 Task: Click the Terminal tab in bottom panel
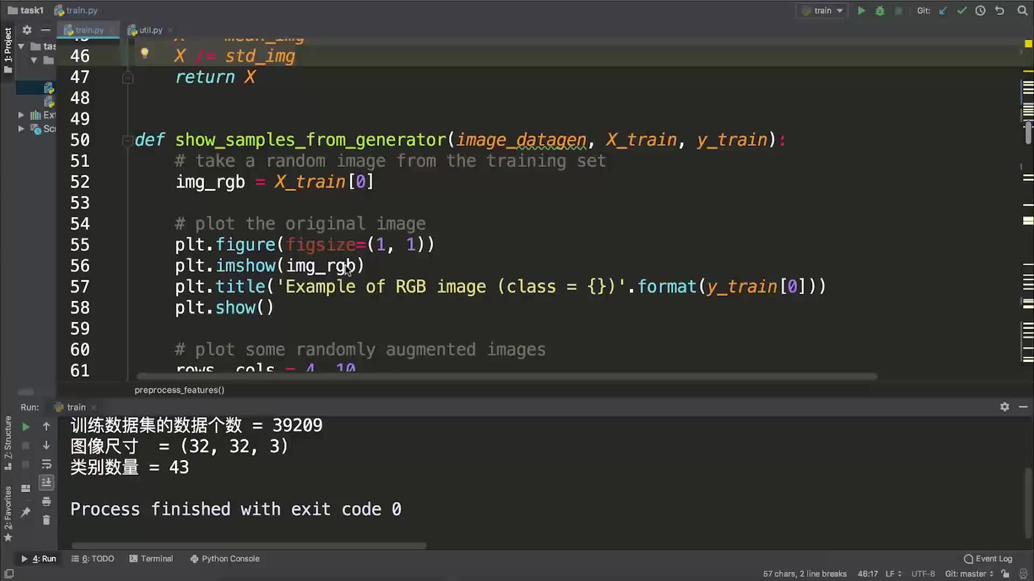pyautogui.click(x=156, y=558)
